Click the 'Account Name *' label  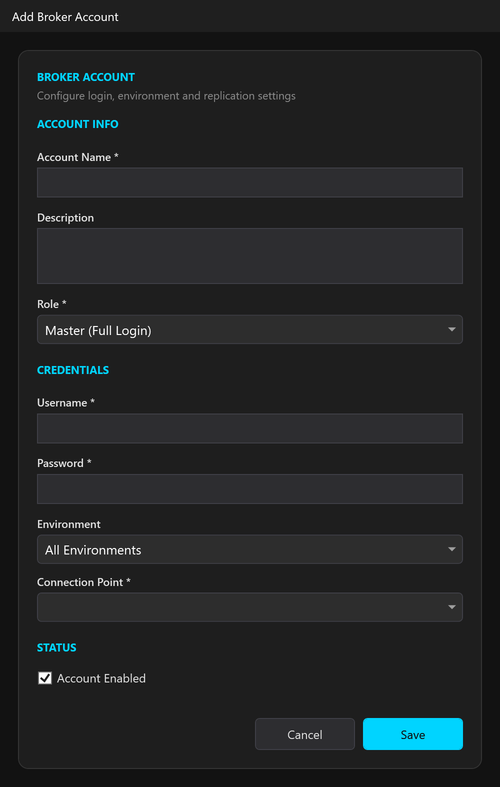click(x=78, y=157)
